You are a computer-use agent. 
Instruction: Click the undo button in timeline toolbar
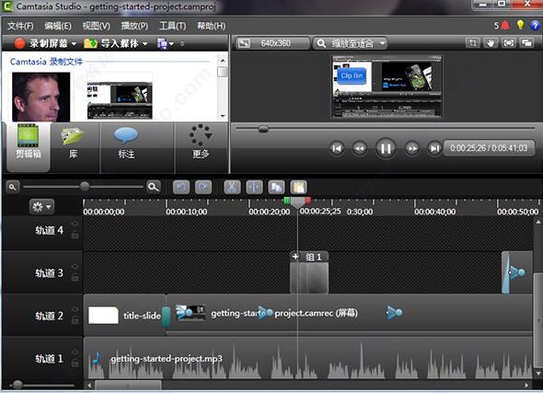(181, 188)
